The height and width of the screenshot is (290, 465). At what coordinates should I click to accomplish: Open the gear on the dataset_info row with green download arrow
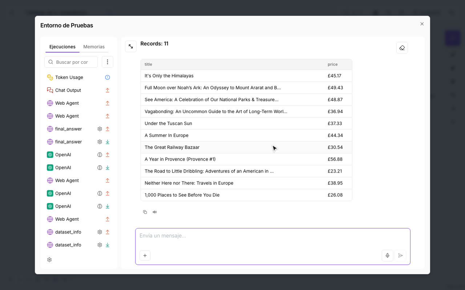pos(100,245)
